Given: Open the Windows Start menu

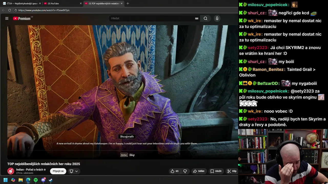Looking at the screenshot, I should [5, 180].
